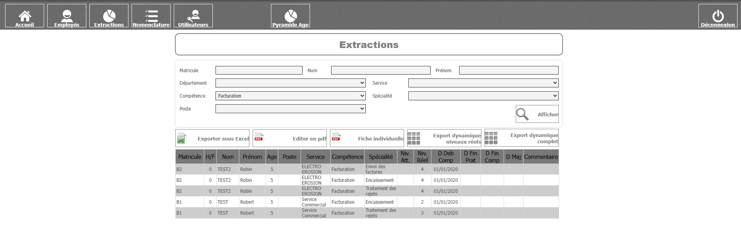Viewport: 741px width, 233px height.
Task: Click the H/F column header
Action: 210,157
